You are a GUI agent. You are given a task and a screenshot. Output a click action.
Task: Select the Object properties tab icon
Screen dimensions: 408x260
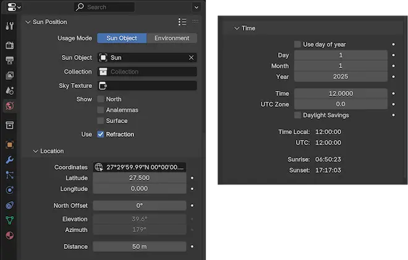click(9, 145)
